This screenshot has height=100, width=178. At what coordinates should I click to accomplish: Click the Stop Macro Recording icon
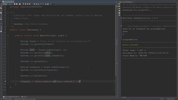tap(48, 4)
